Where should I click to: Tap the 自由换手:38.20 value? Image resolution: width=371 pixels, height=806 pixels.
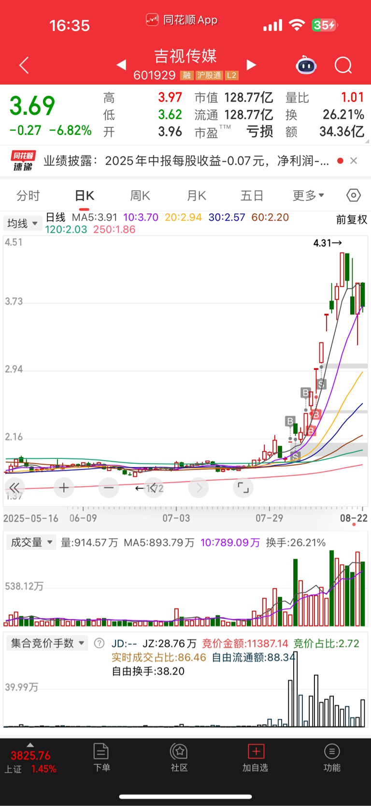tap(148, 671)
